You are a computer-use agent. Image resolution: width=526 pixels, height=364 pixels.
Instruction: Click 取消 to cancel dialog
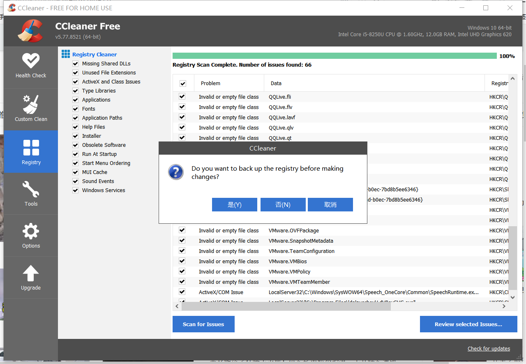[330, 205]
